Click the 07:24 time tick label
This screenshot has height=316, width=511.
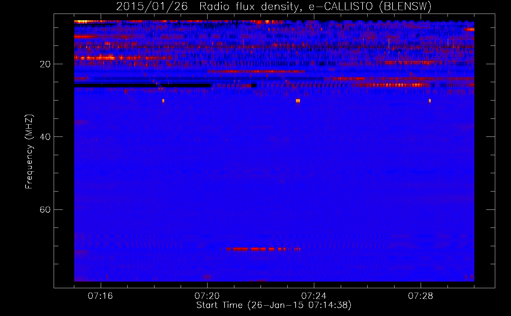coord(314,296)
